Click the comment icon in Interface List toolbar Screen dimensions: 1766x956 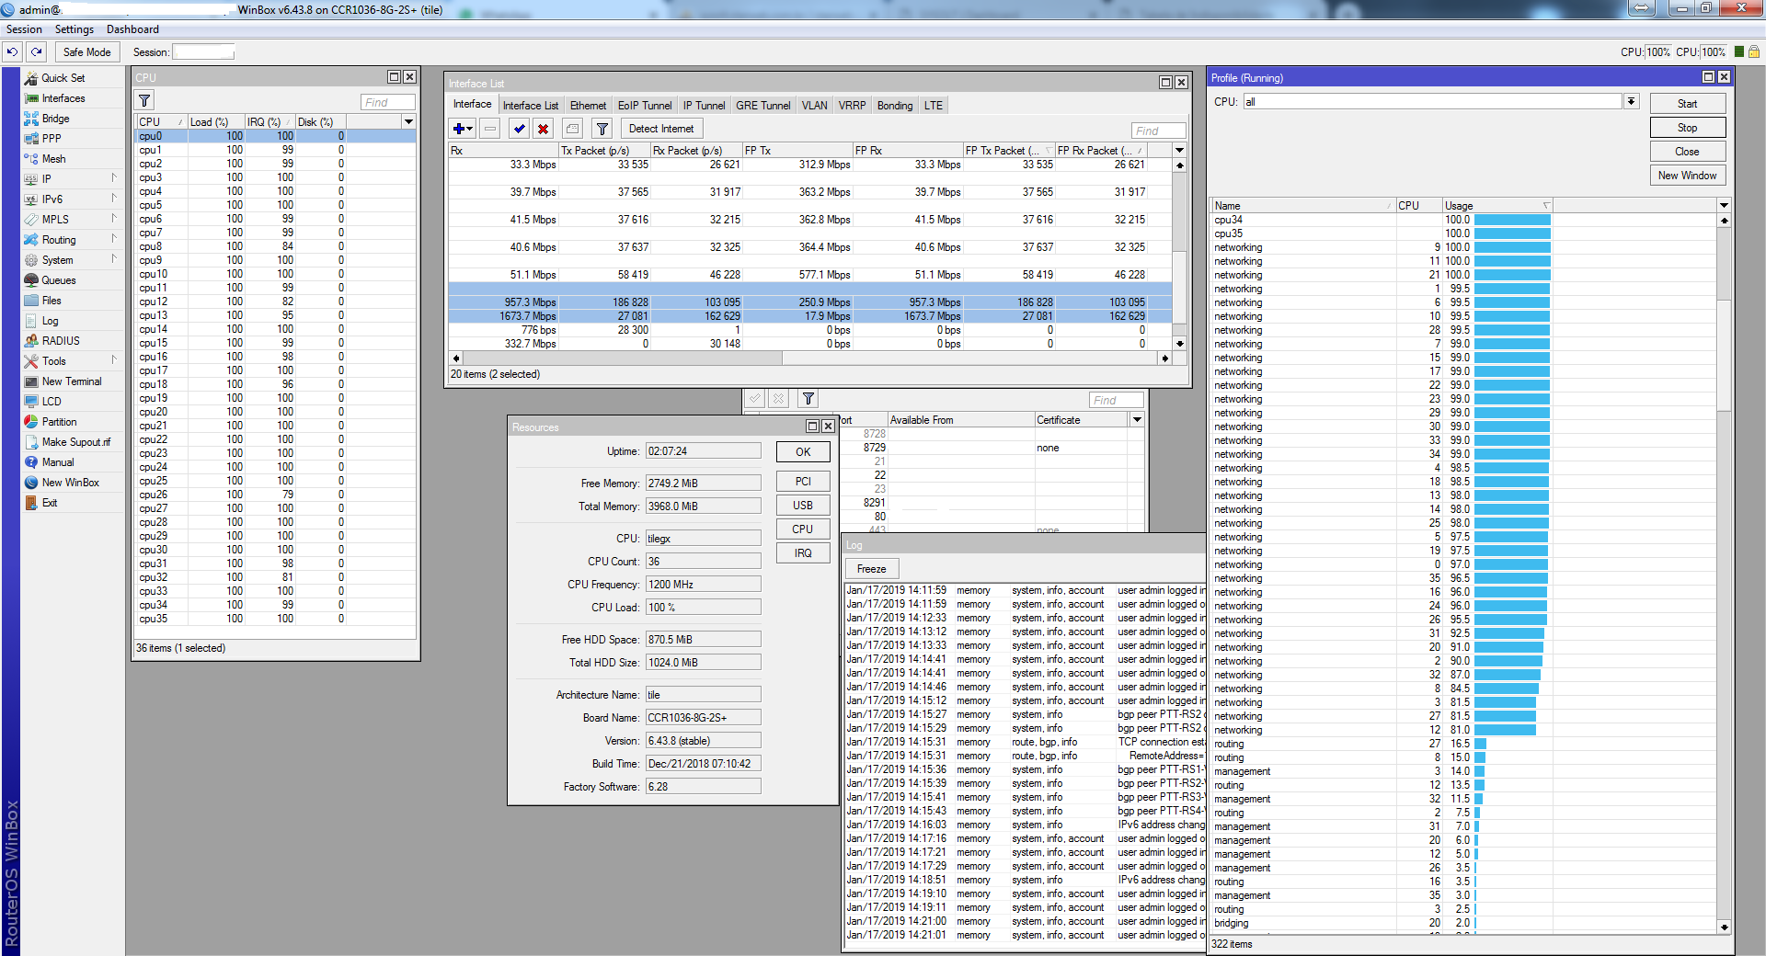(x=572, y=129)
